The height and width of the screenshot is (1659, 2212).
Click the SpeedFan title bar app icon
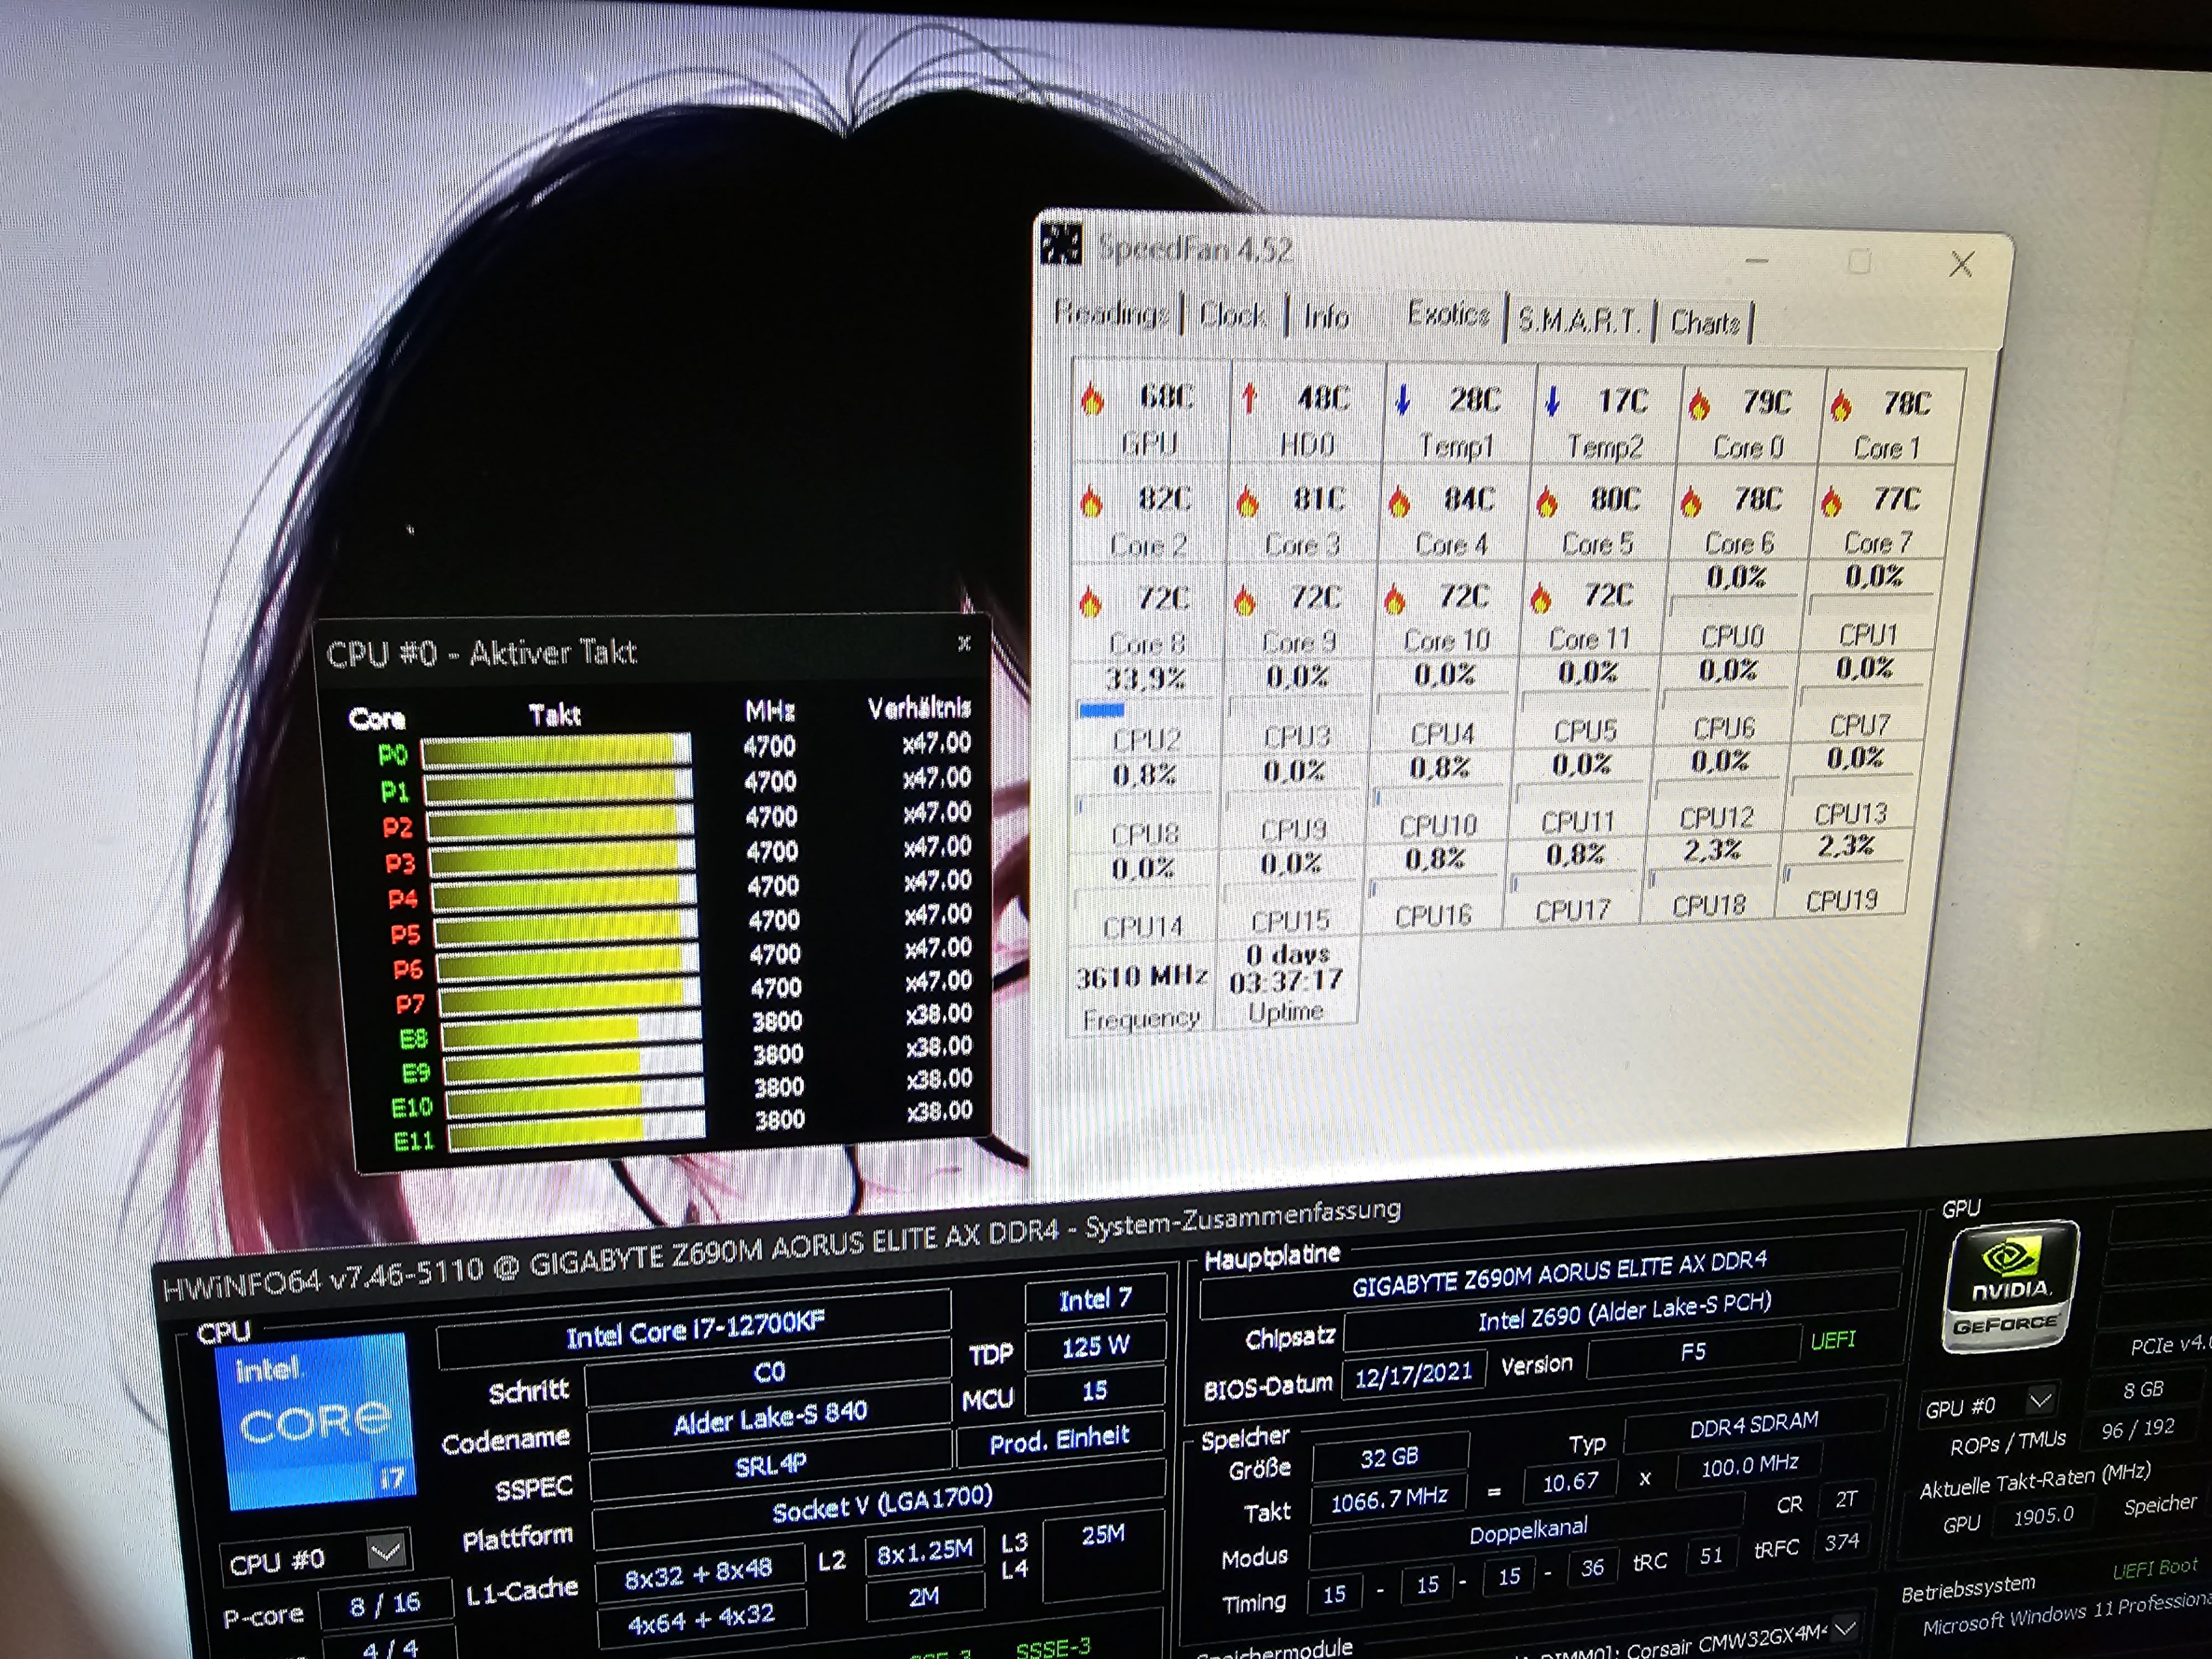[x=1061, y=244]
